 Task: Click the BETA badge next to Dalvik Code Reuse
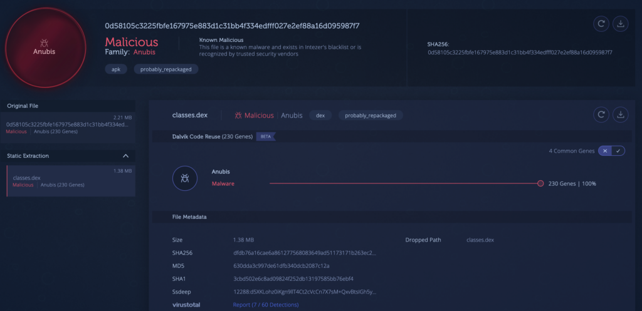click(266, 136)
